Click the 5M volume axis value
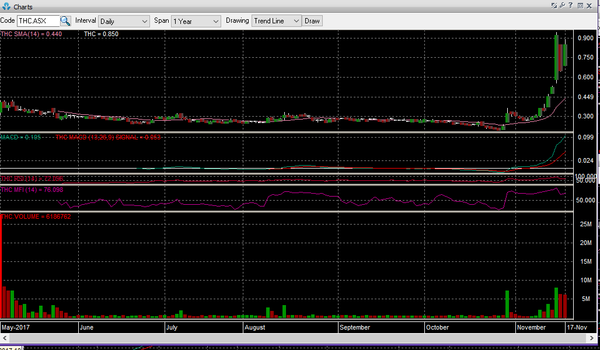Screen dimensions: 600x350 pyautogui.click(x=586, y=299)
